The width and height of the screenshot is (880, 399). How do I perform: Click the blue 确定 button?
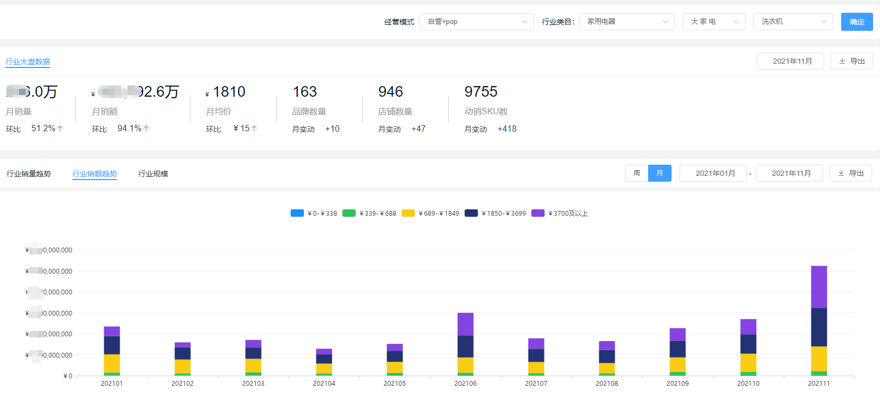pos(857,22)
